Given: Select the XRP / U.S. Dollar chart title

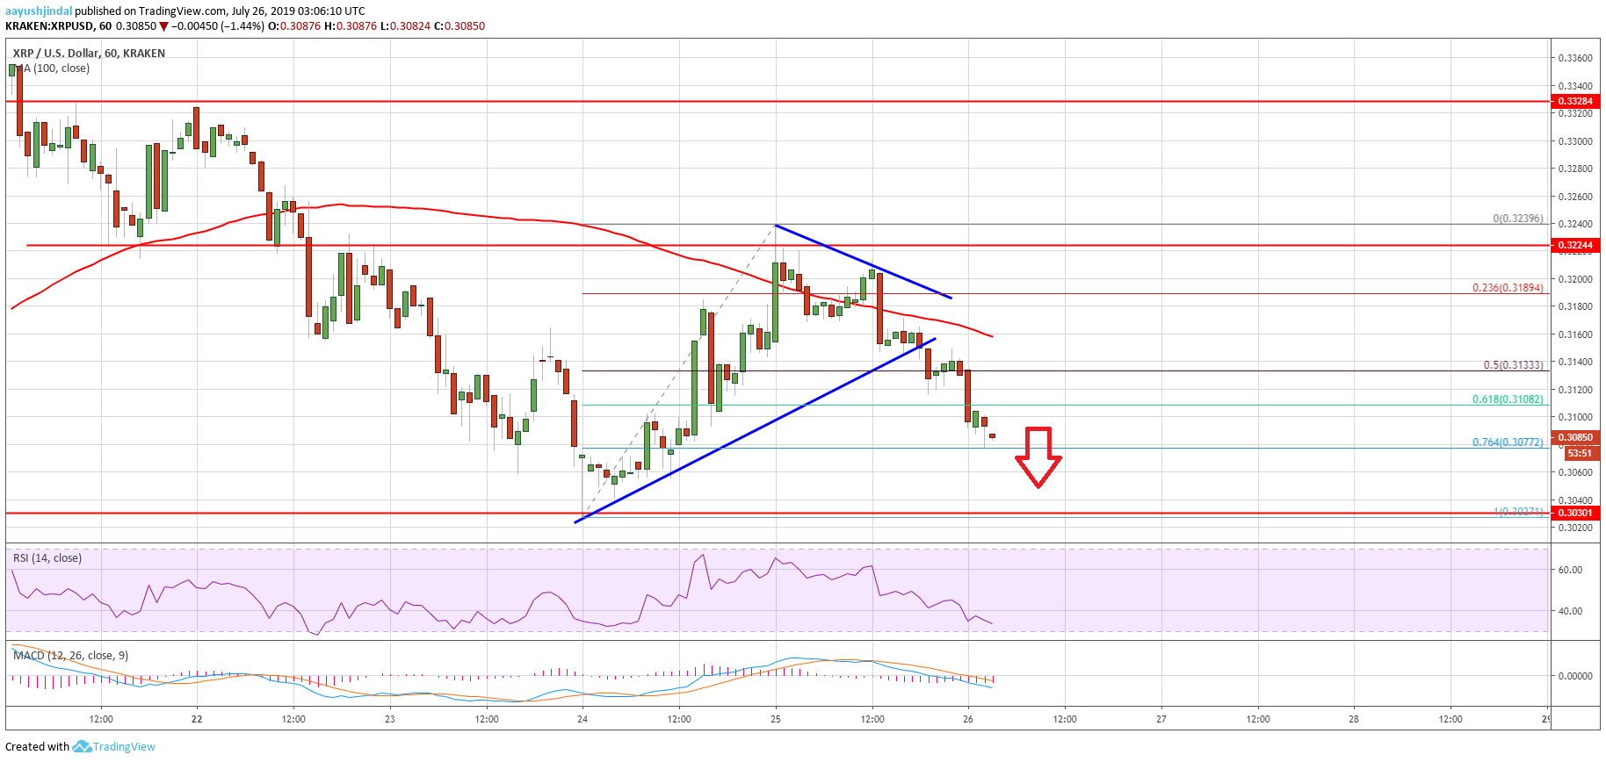Looking at the screenshot, I should (x=89, y=53).
